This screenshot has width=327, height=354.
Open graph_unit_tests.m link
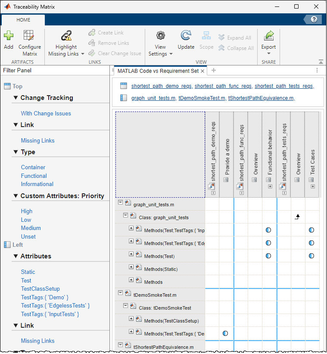click(154, 98)
